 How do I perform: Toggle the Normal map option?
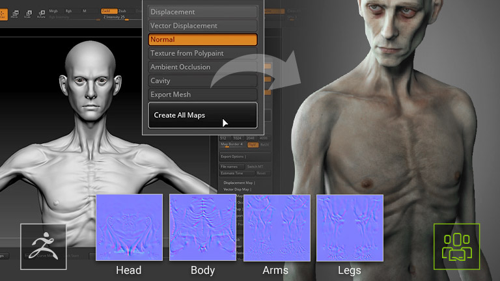click(x=202, y=40)
